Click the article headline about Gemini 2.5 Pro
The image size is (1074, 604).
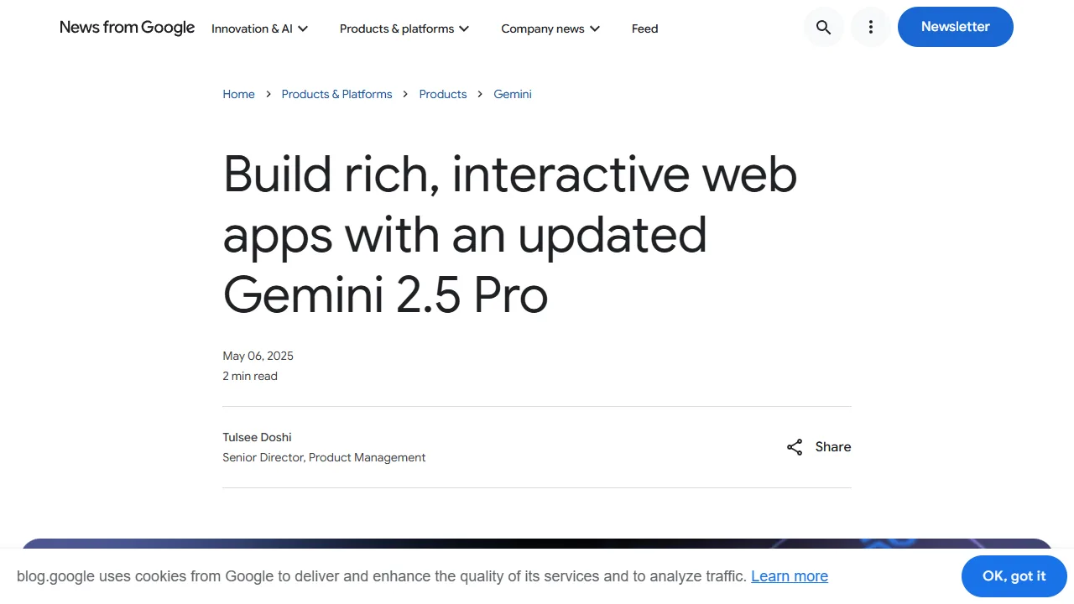pos(510,234)
